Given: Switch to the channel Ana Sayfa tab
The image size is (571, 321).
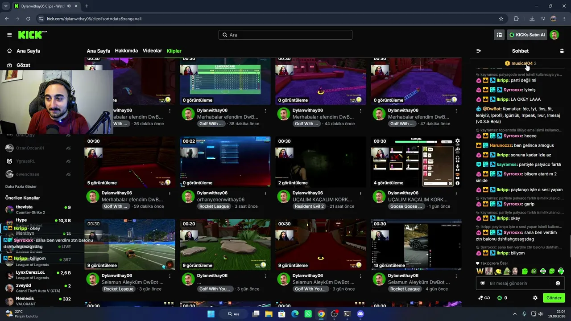Looking at the screenshot, I should click(x=98, y=51).
